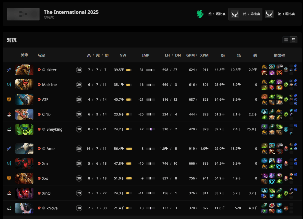303x219 pixels.
Task: Open player profile for Malr1ne
Action: pos(49,85)
